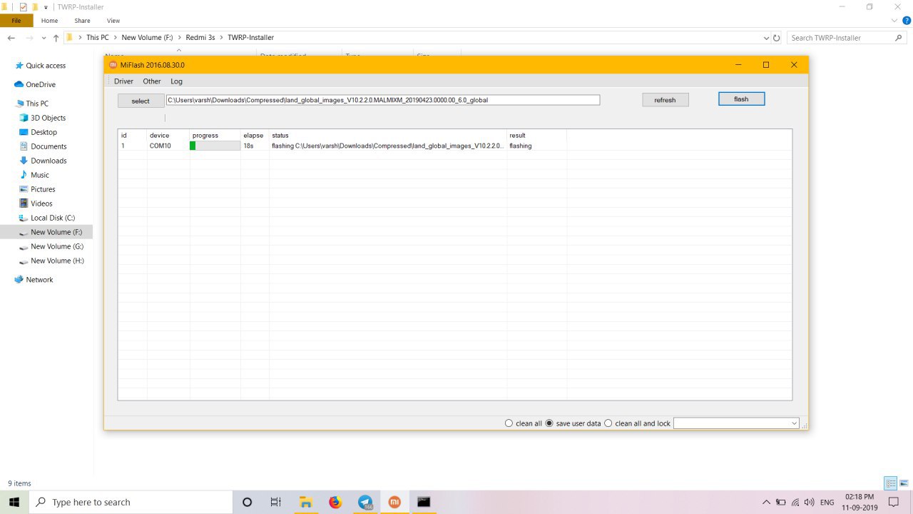Click the taskbar search box
913x514 pixels.
[131, 502]
